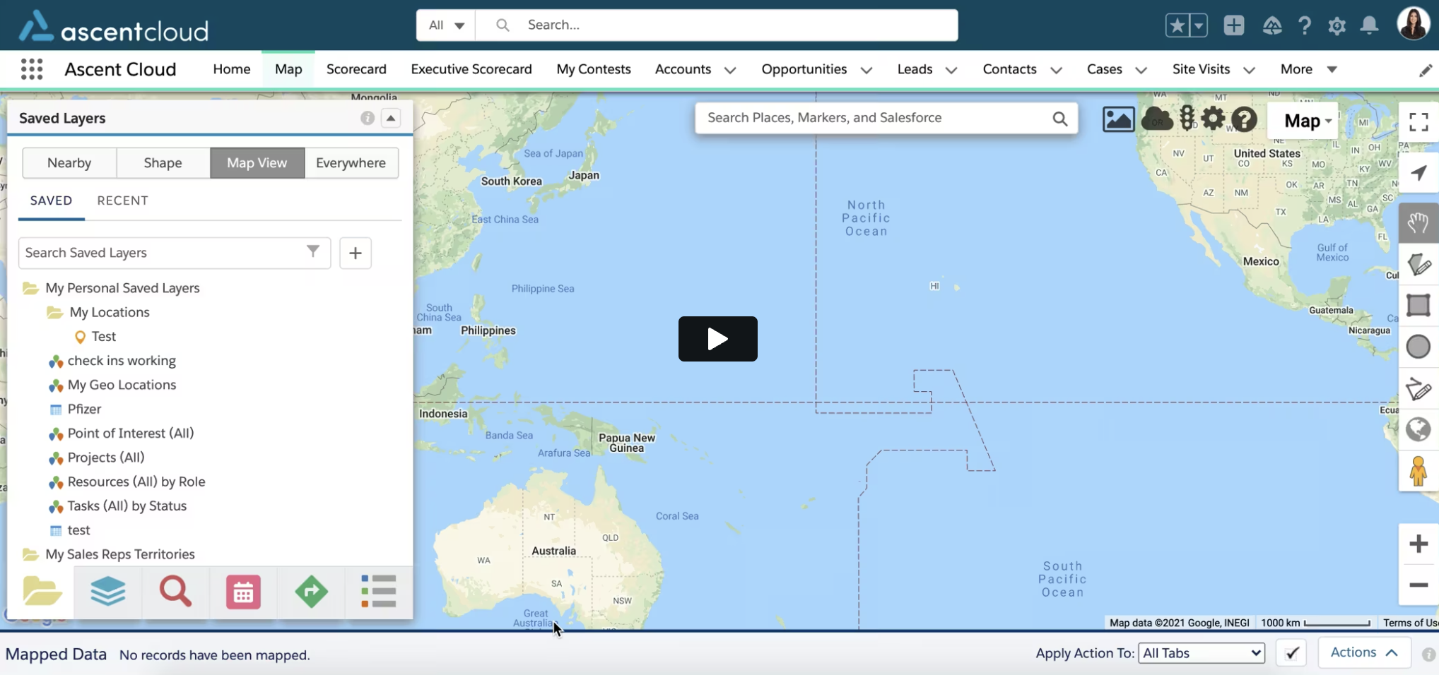
Task: Open the Actions menu button
Action: [1364, 652]
